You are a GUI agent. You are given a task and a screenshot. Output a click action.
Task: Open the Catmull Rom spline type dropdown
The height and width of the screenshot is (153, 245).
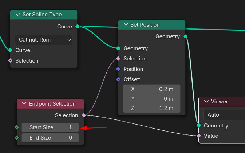(44, 40)
